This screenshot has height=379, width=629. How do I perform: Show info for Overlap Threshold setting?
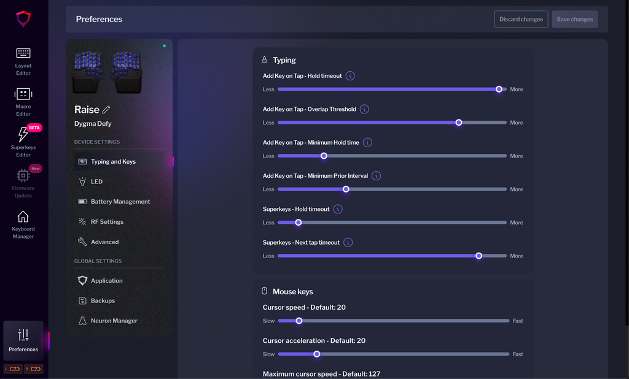(364, 109)
